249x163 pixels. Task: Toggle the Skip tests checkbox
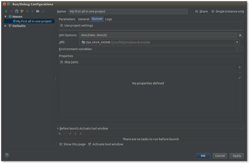[62, 62]
